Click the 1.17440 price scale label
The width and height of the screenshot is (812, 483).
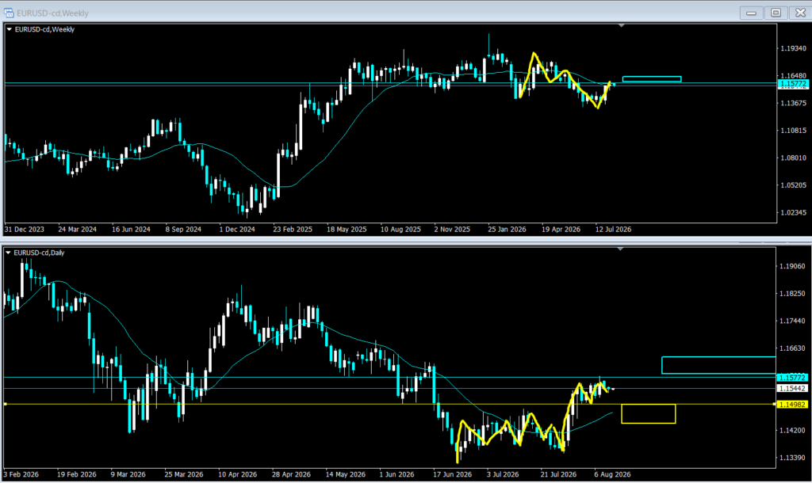point(792,321)
